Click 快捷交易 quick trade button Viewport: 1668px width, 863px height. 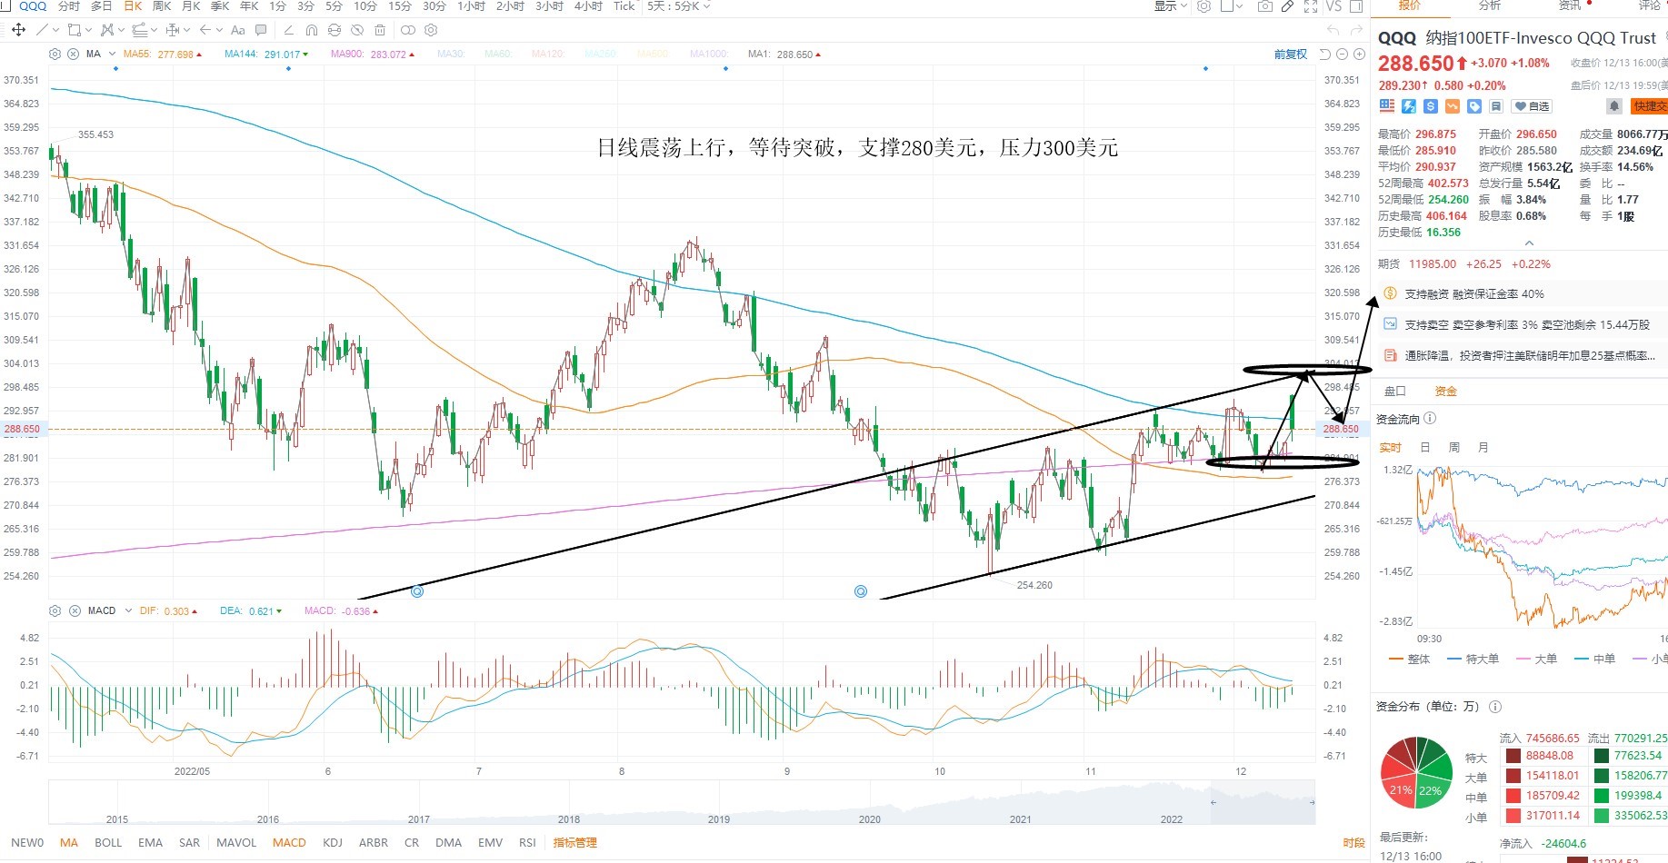[x=1649, y=106]
